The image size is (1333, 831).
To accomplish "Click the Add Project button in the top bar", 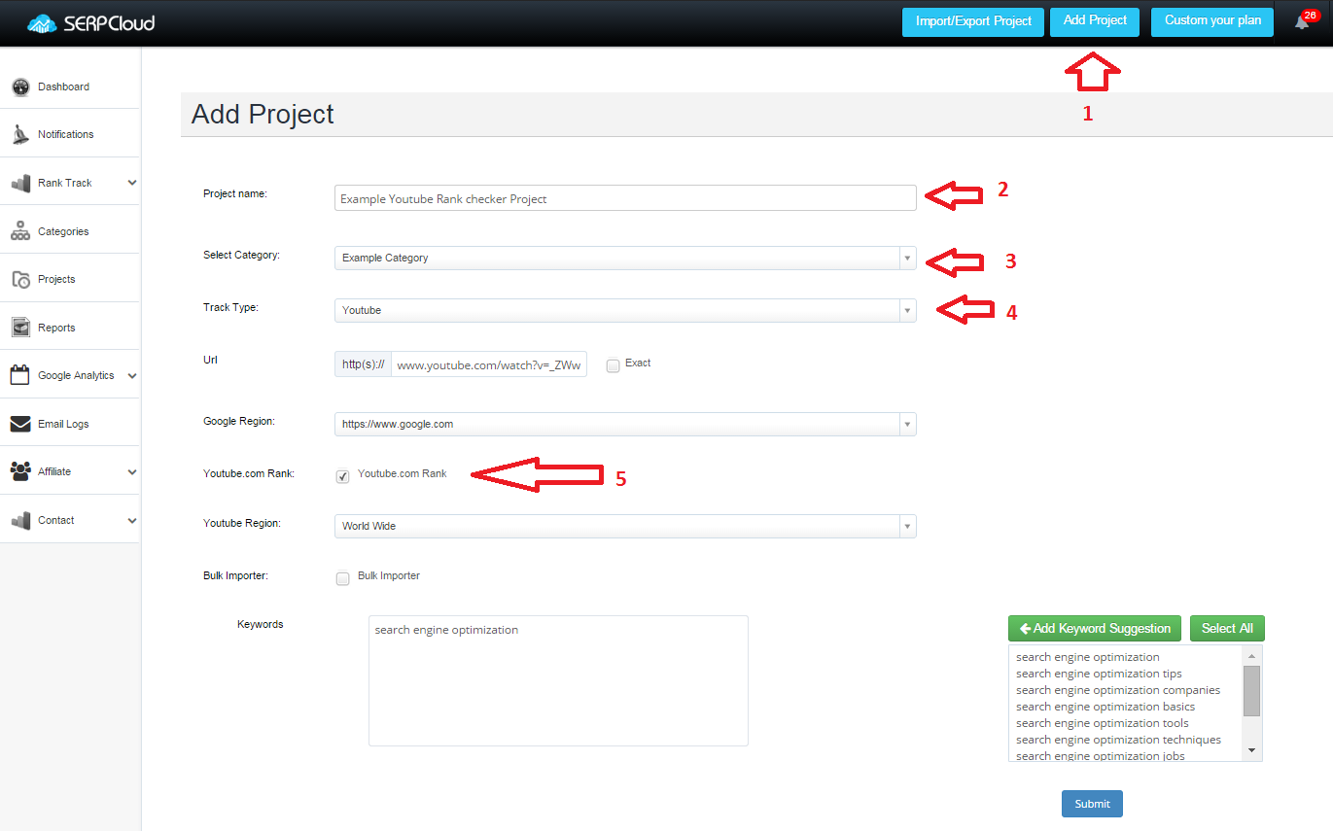I will tap(1094, 21).
